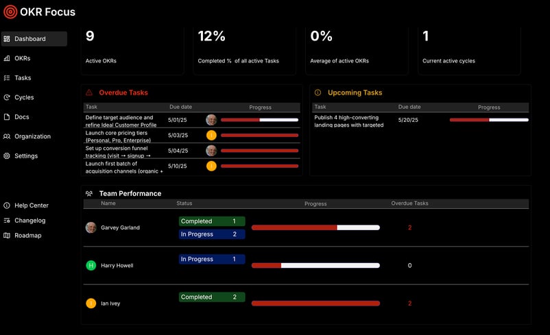Click orange avatar on Launch core pricing tiers task
The width and height of the screenshot is (550, 335).
211,135
